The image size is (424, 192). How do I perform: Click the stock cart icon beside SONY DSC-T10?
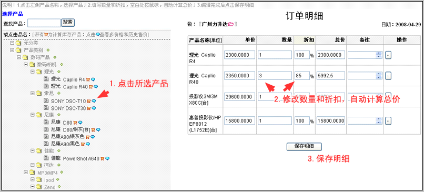point(88,101)
